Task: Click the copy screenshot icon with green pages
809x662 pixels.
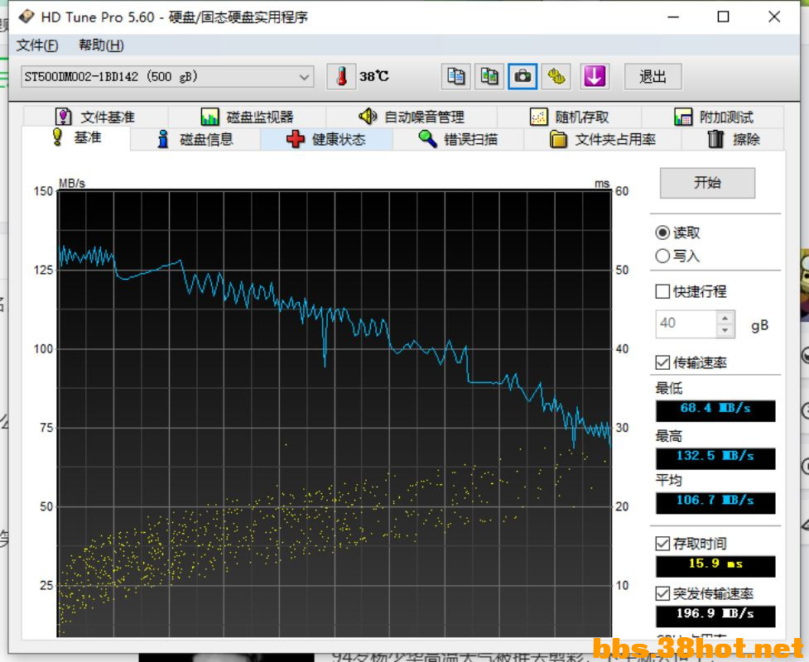Action: click(x=489, y=77)
